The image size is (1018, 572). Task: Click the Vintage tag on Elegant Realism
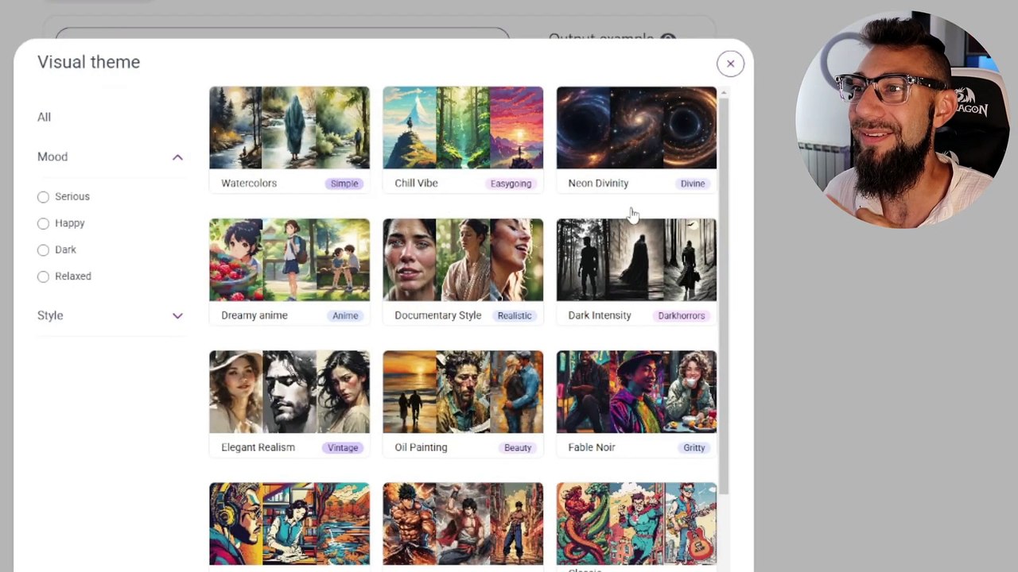(x=343, y=447)
